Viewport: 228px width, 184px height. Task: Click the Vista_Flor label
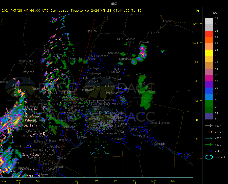tap(33, 176)
